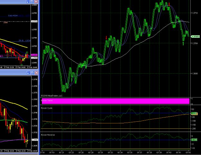The height and width of the screenshot is (155, 201).
Task: Click the -4.08 Power Cycle value marker
Action: click(x=194, y=113)
